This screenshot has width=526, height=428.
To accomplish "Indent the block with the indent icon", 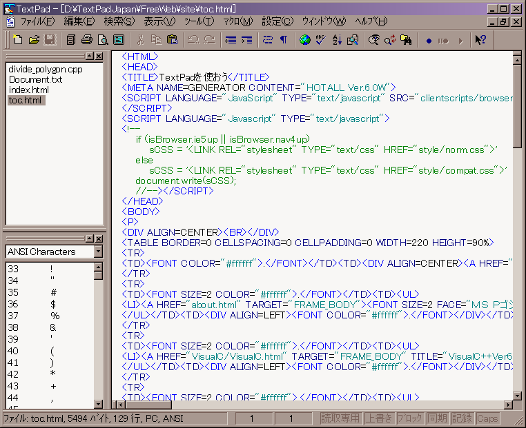I will point(246,40).
